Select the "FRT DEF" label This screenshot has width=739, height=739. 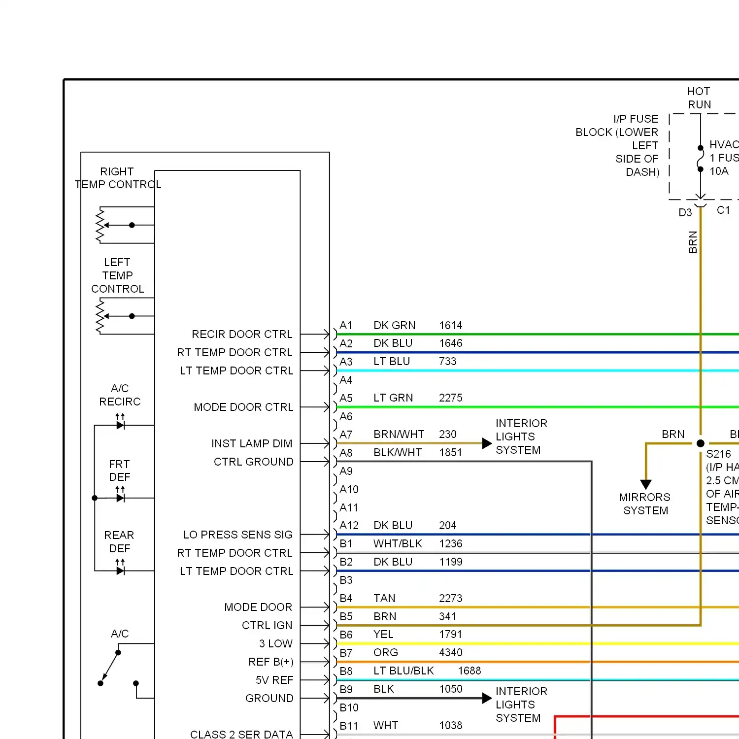120,470
